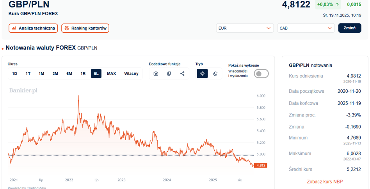Click the share chart icon
The width and height of the screenshot is (370, 189).
(x=182, y=74)
